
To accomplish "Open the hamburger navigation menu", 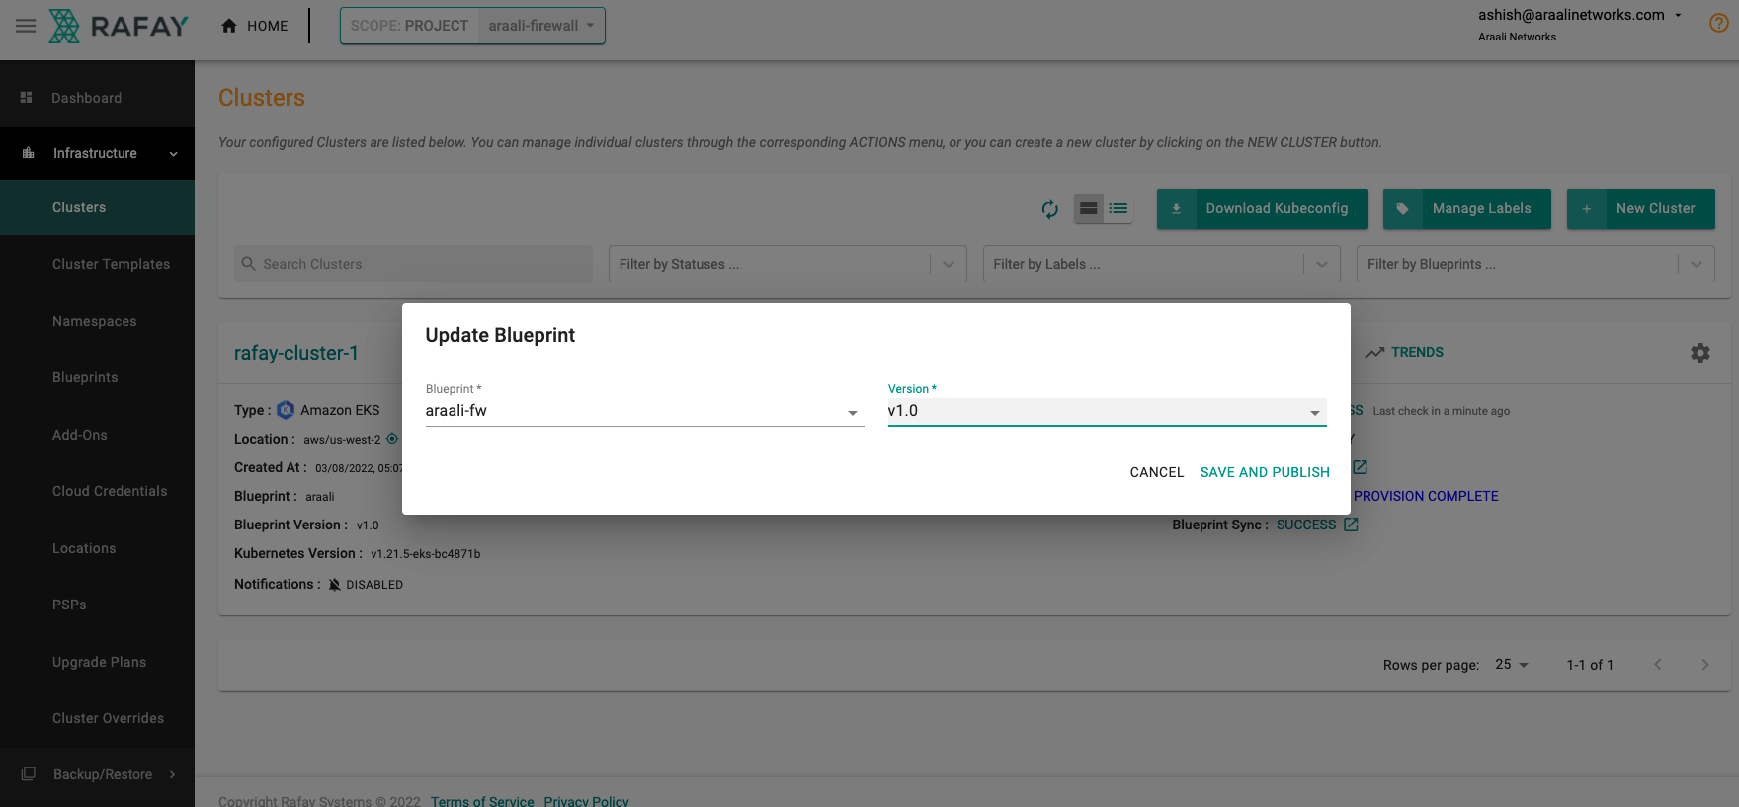I will click(x=26, y=26).
